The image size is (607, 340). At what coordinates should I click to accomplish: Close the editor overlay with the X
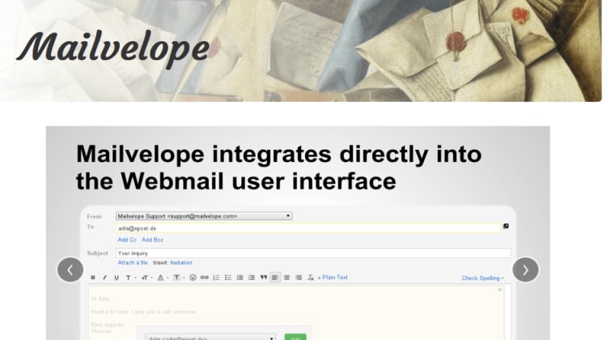(x=500, y=290)
